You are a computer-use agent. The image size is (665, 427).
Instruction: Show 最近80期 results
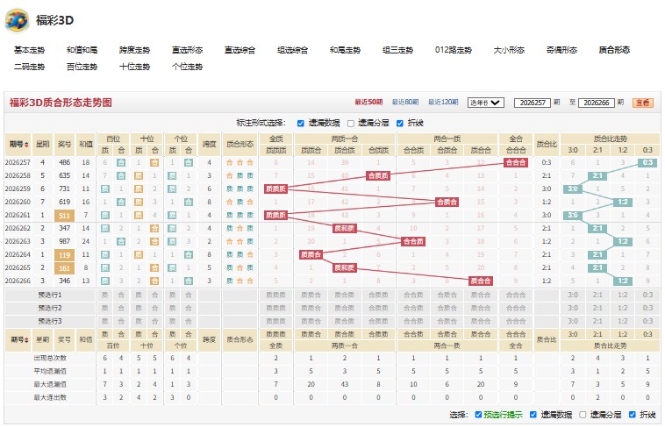tap(405, 103)
